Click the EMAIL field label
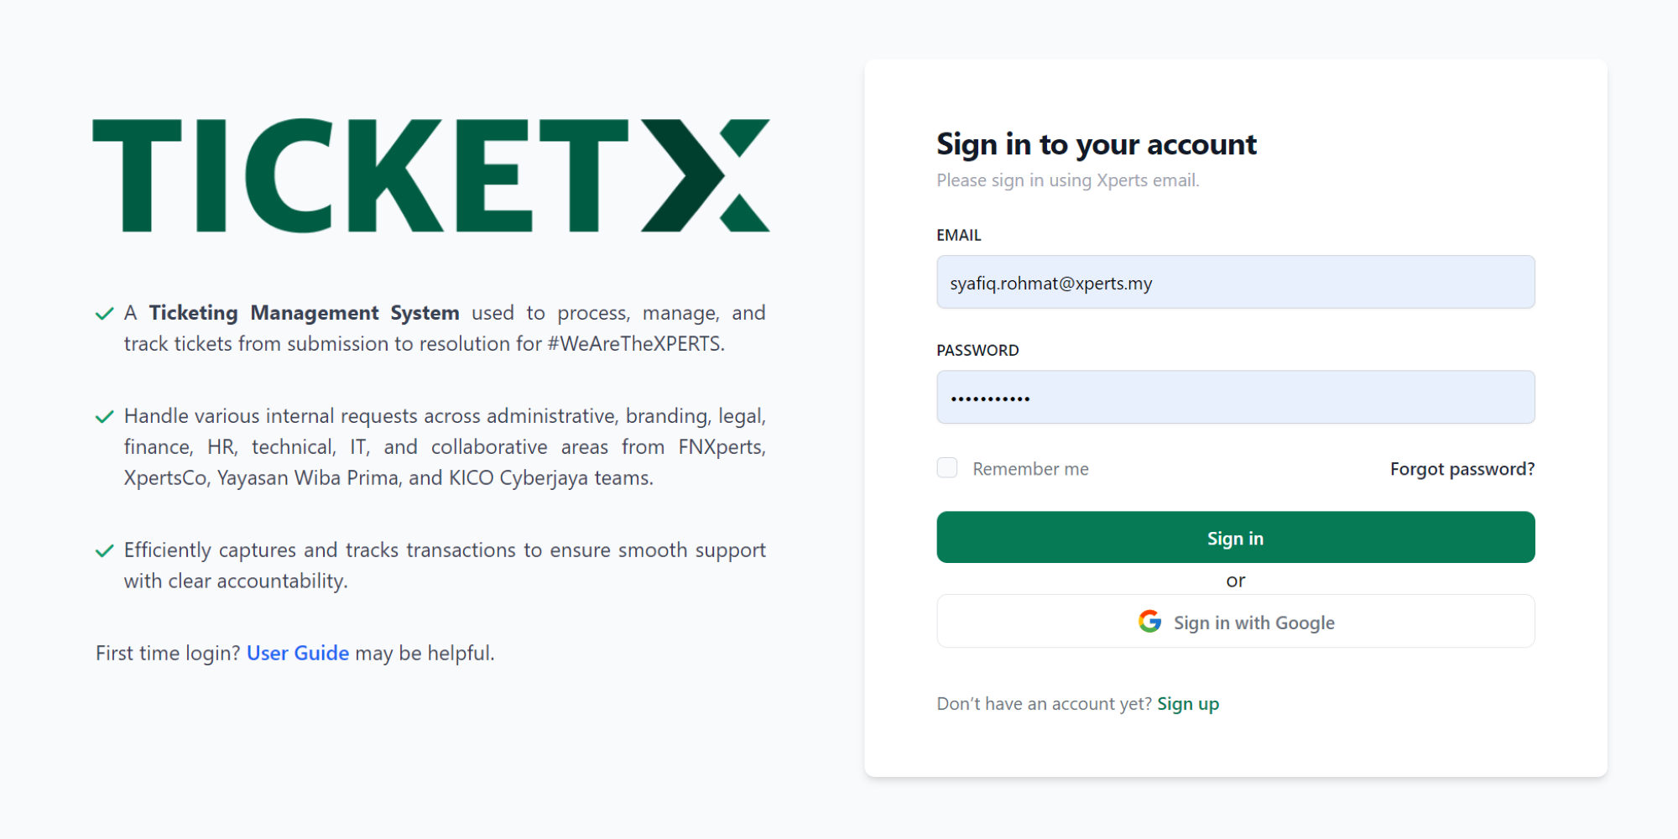Screen dimensions: 1678x839 click(x=958, y=236)
